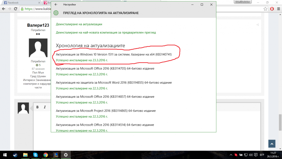Open status link under KB3114857 update

(82, 102)
